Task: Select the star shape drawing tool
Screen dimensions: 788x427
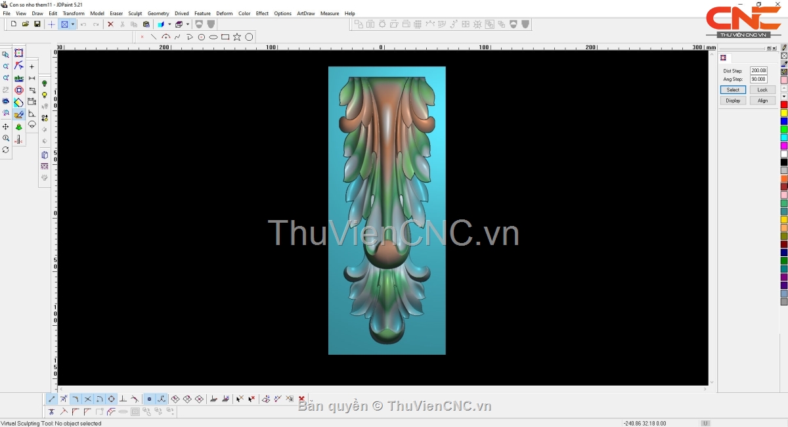Action: 237,37
